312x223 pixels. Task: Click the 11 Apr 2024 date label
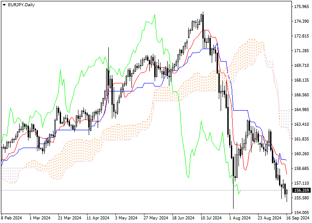click(98, 218)
